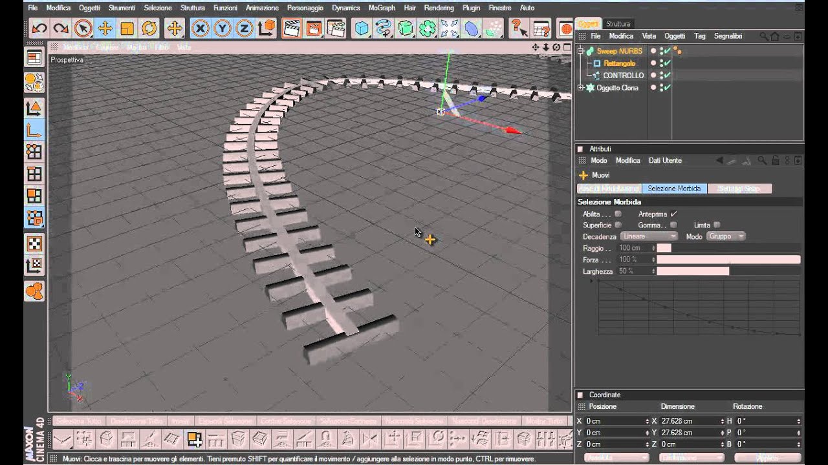Select the Selezione Morbida tab
828x465 pixels.
(674, 189)
